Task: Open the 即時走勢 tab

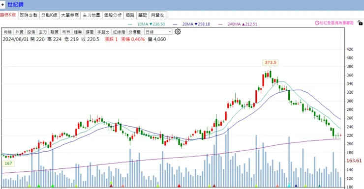Action: pyautogui.click(x=29, y=15)
